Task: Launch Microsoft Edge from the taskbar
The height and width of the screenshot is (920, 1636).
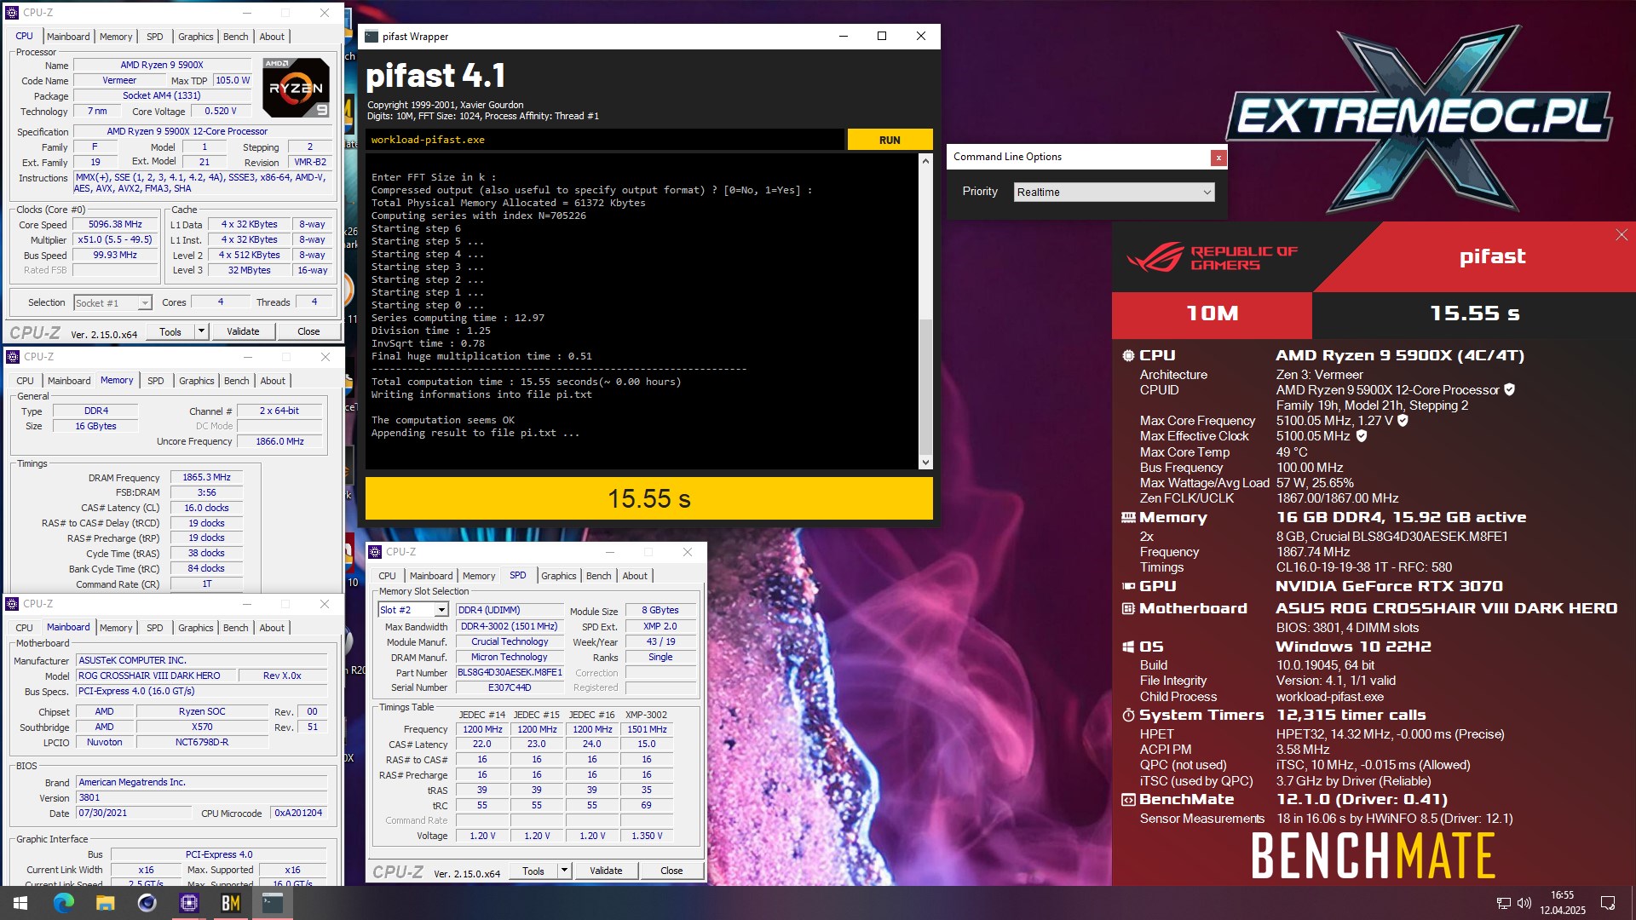Action: point(64,902)
